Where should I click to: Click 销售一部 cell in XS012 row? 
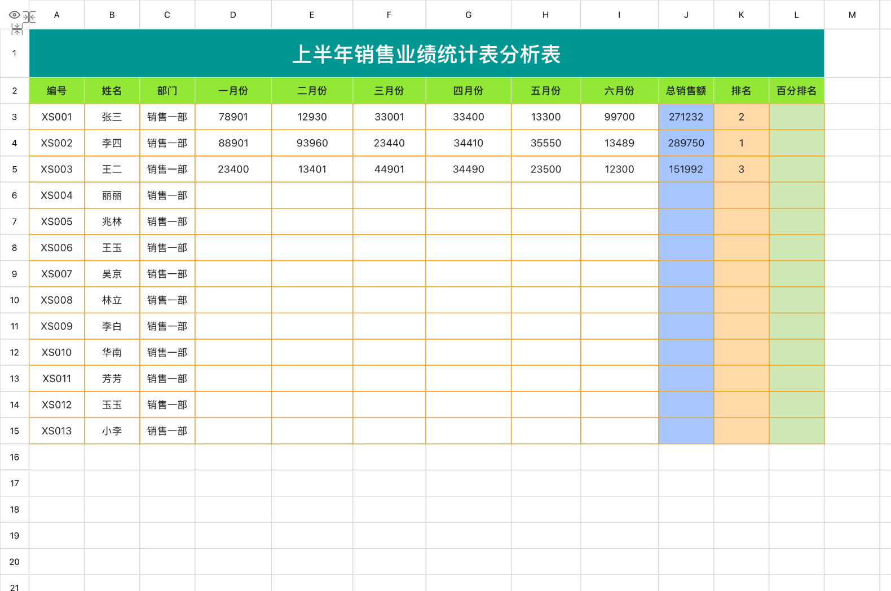coord(167,405)
